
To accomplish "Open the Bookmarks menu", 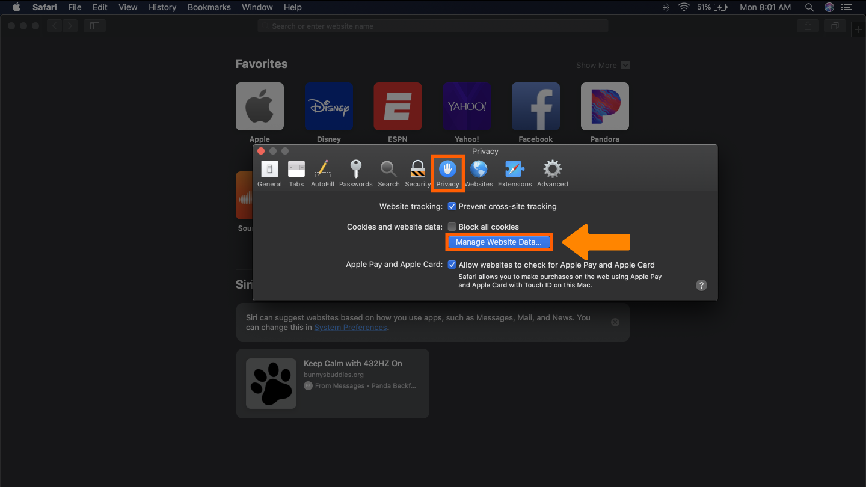I will [209, 7].
